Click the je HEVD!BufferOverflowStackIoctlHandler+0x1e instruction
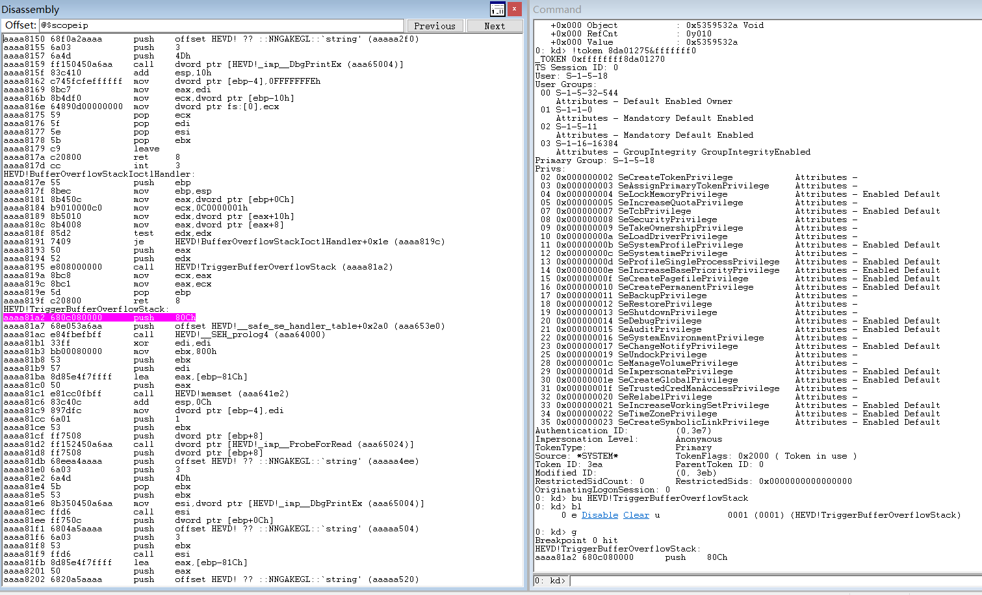Image resolution: width=982 pixels, height=595 pixels. [x=224, y=242]
